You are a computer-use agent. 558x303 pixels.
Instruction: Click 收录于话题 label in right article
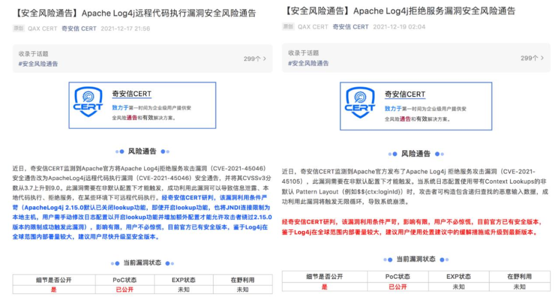point(304,53)
